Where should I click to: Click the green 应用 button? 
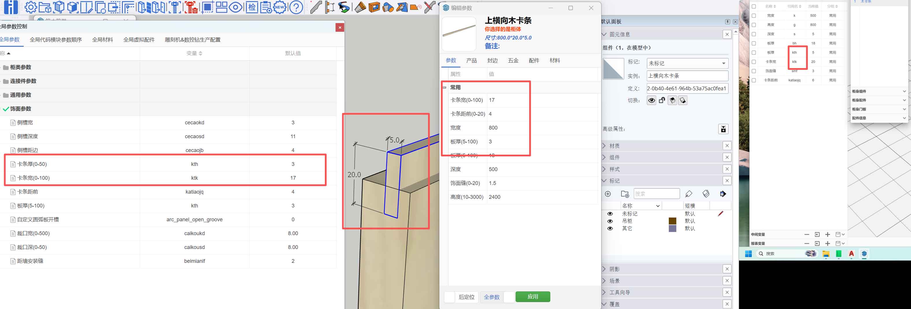tap(533, 297)
